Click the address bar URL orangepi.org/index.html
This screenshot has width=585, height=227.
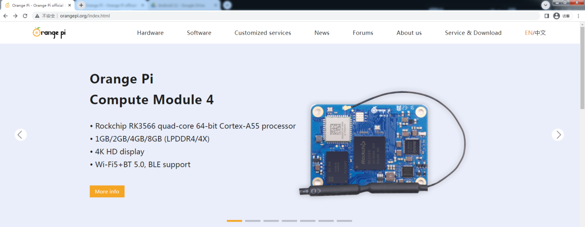85,16
